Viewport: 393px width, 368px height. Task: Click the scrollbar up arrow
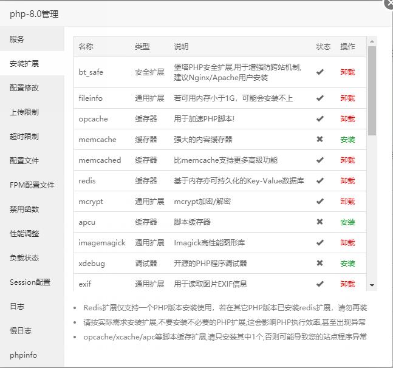[x=372, y=41]
